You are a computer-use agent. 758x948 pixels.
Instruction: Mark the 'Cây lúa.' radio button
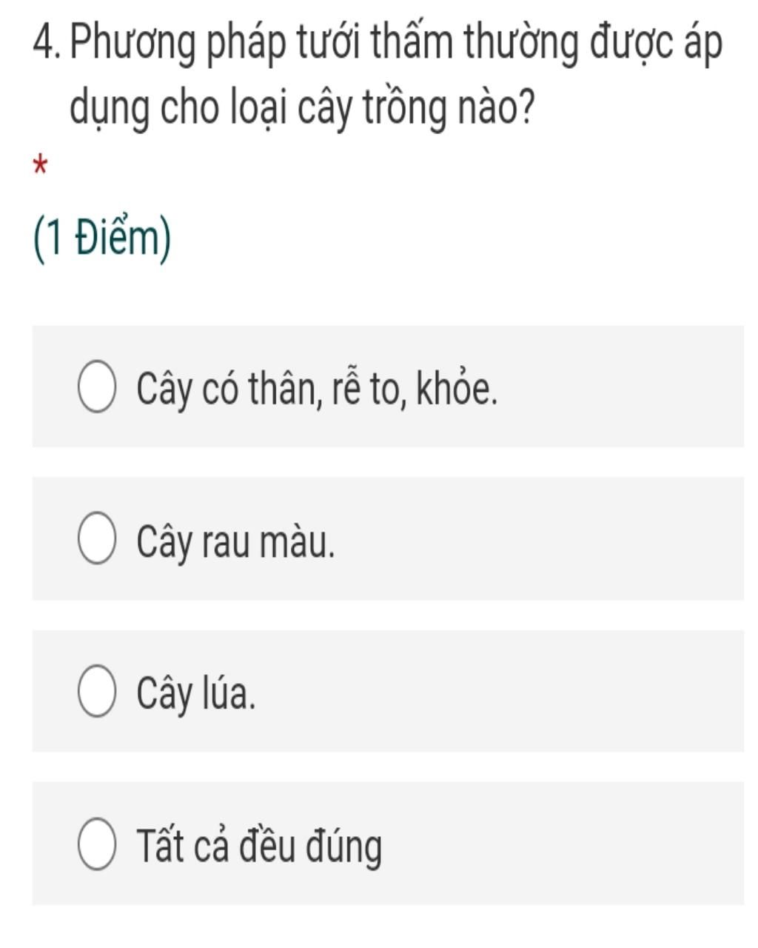click(96, 692)
